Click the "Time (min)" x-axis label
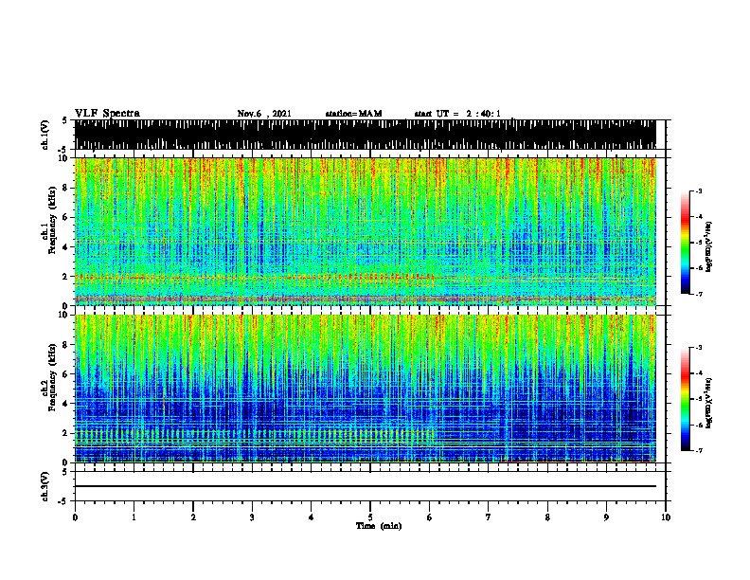The height and width of the screenshot is (580, 750). (x=379, y=526)
